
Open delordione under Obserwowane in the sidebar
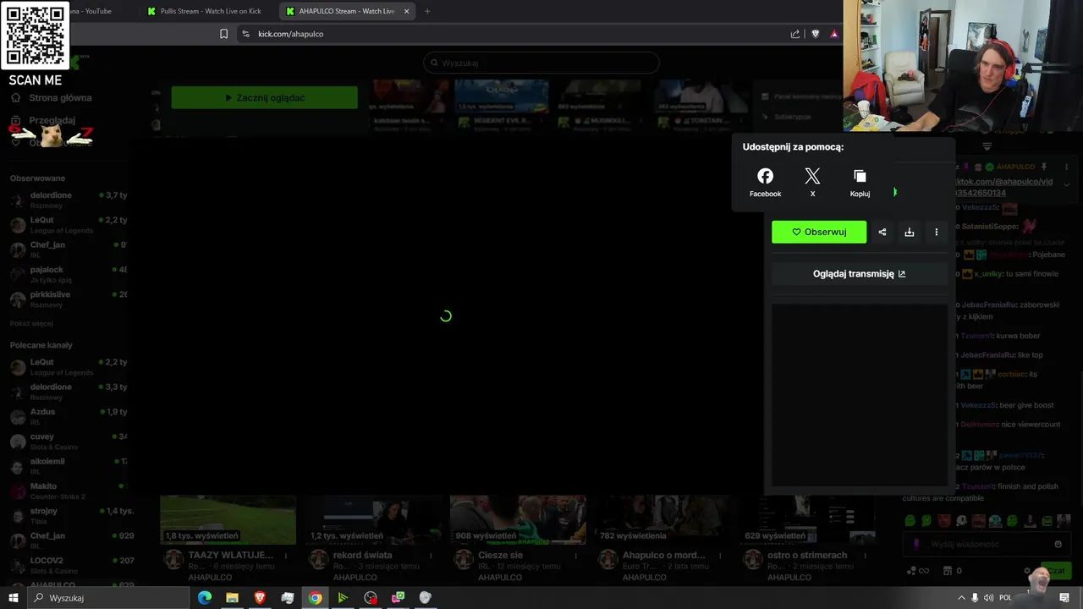click(x=68, y=200)
